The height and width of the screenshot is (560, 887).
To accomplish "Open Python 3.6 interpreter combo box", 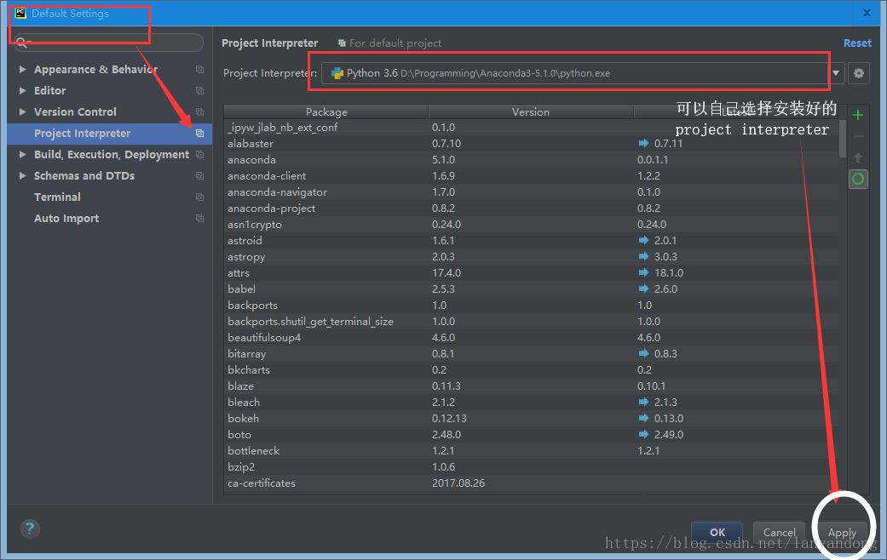I will 583,73.
